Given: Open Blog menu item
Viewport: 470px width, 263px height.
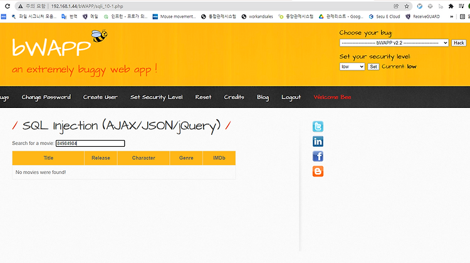Looking at the screenshot, I should point(263,97).
